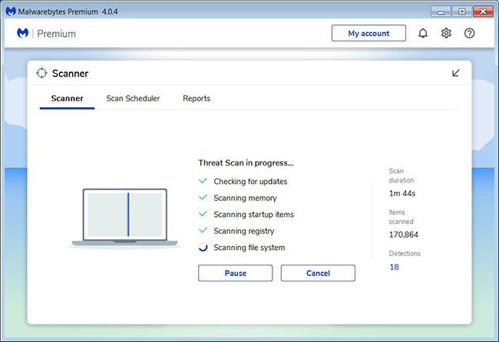Switch to the Scanner tab
The width and height of the screenshot is (499, 342).
[x=67, y=98]
